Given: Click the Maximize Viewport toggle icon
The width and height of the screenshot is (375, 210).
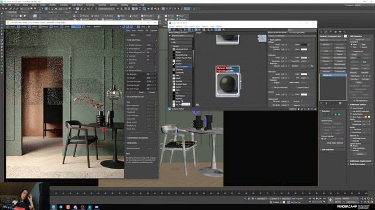Looking at the screenshot, I should [x=372, y=202].
